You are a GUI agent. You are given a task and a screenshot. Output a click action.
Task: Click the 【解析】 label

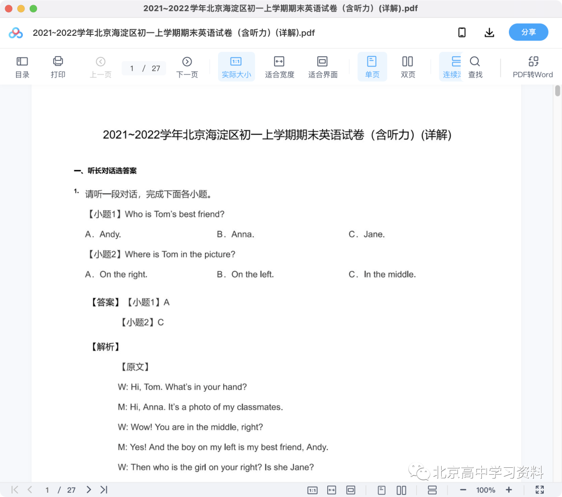105,347
